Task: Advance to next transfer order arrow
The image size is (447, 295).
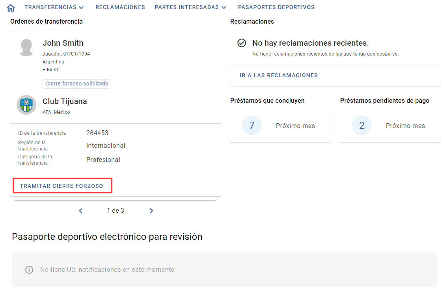Action: [151, 211]
